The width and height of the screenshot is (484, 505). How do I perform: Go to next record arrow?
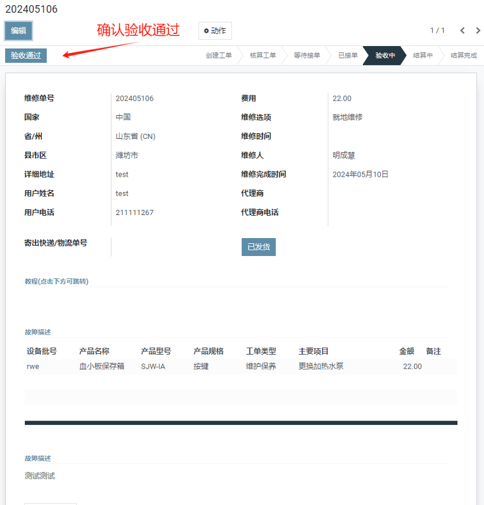pyautogui.click(x=478, y=31)
